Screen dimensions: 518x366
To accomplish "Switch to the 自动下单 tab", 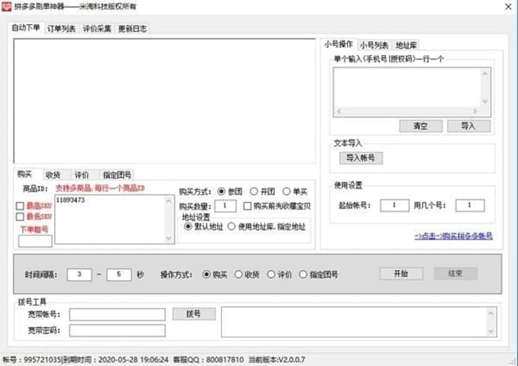I will point(26,28).
